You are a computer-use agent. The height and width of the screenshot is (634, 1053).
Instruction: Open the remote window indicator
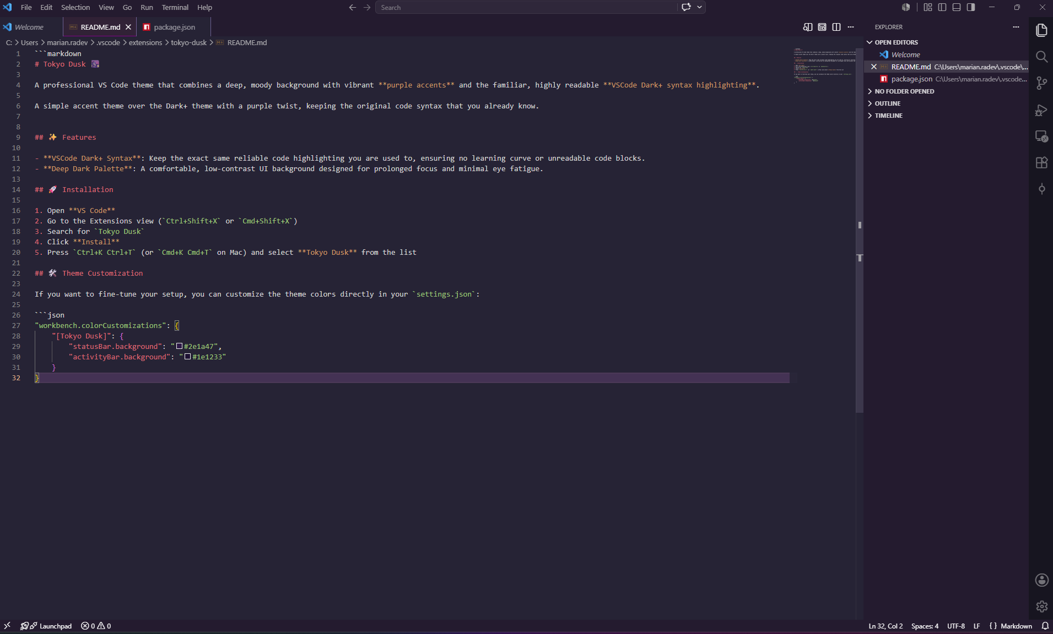click(x=7, y=626)
